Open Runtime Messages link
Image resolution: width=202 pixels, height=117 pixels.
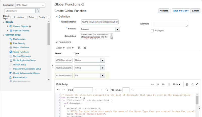point(22,56)
